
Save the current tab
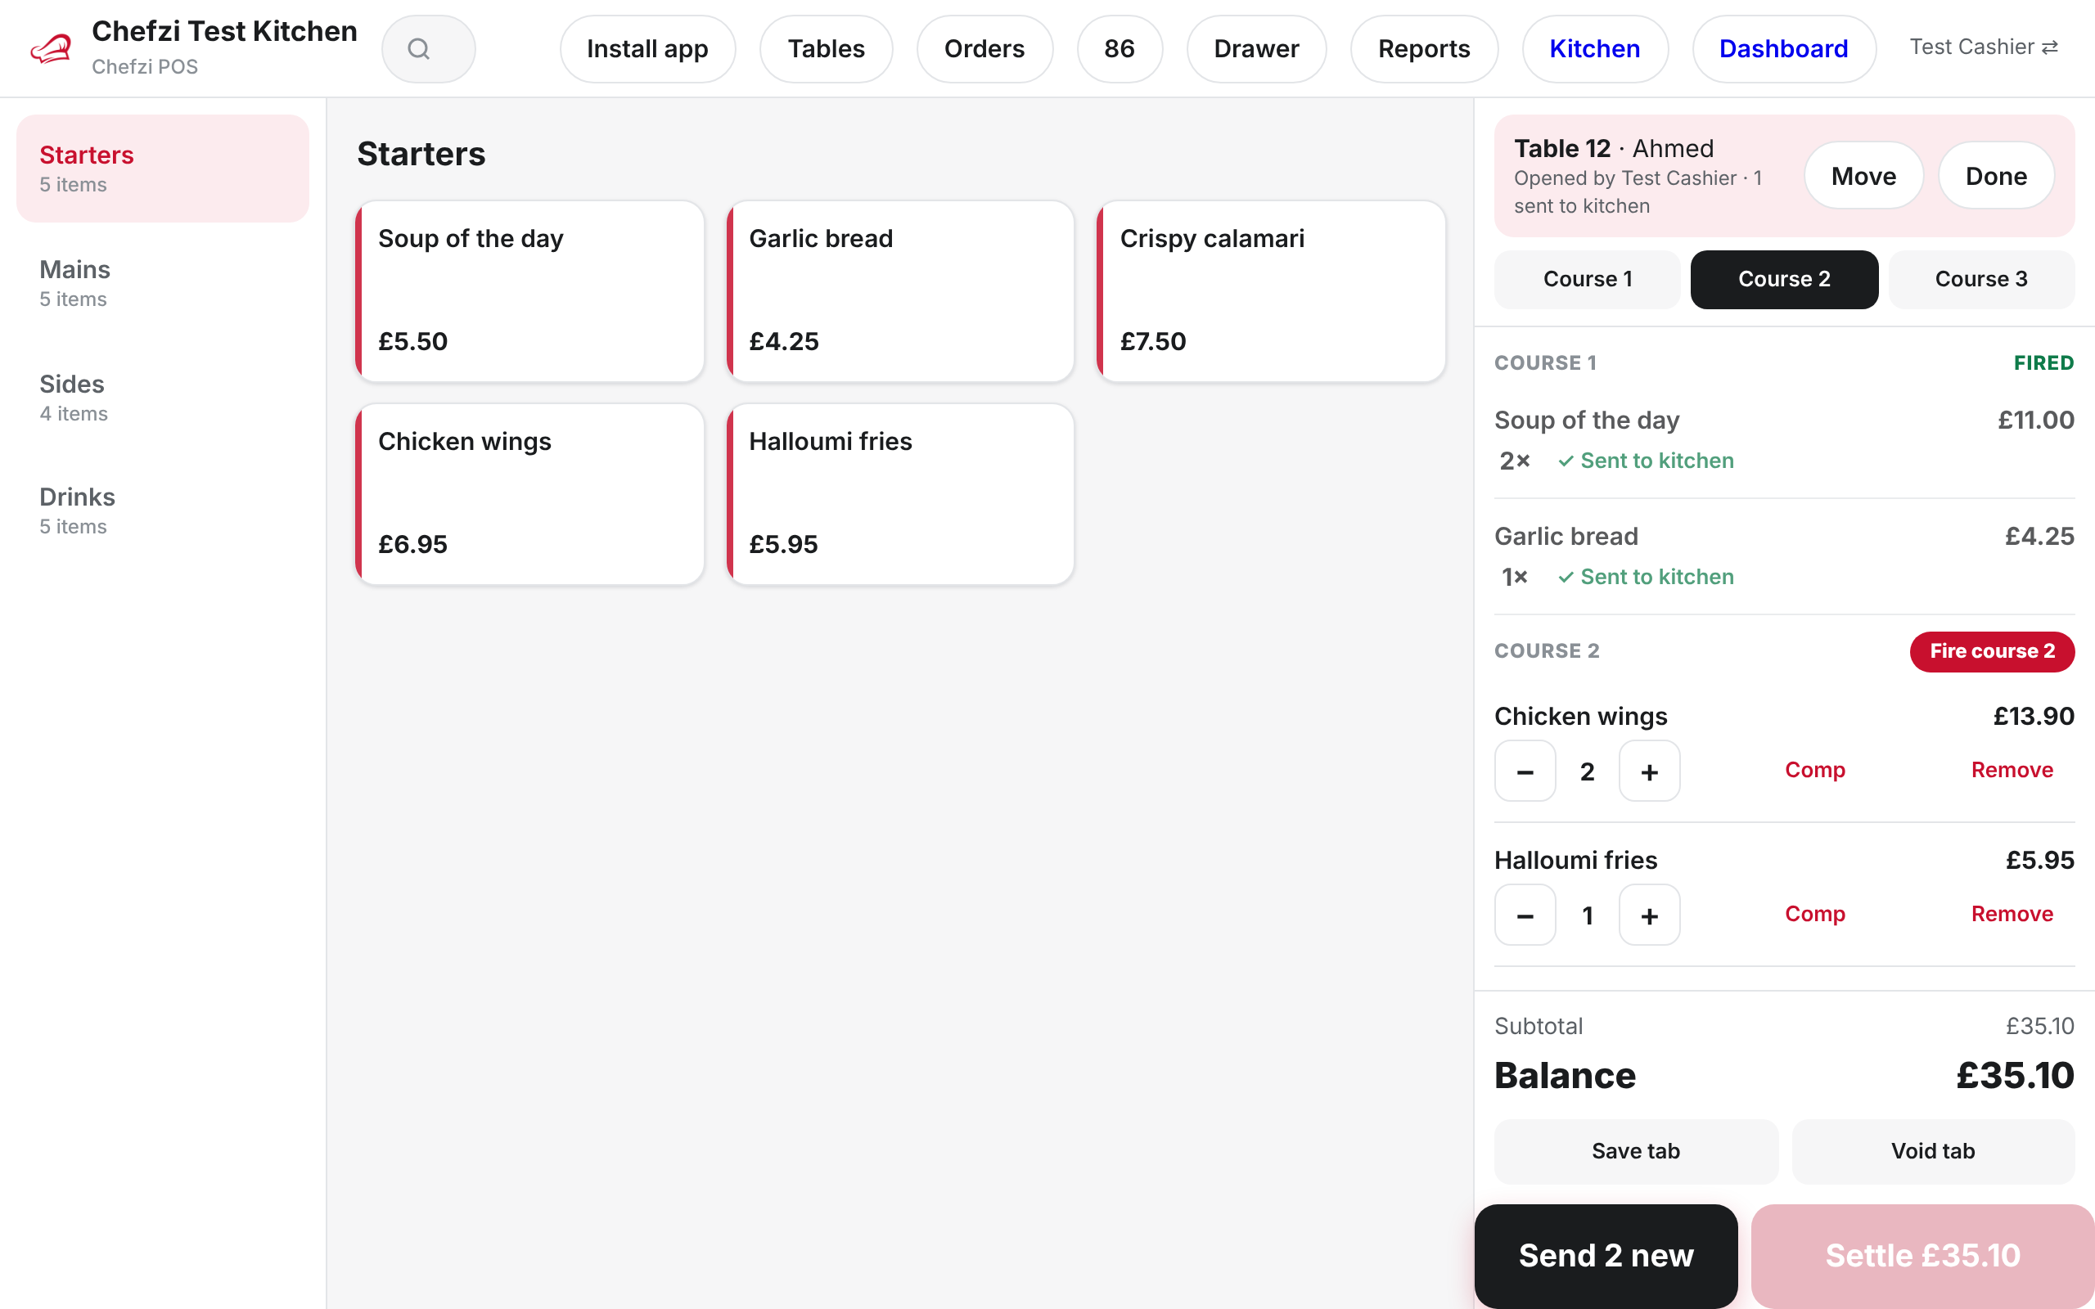(x=1635, y=1150)
